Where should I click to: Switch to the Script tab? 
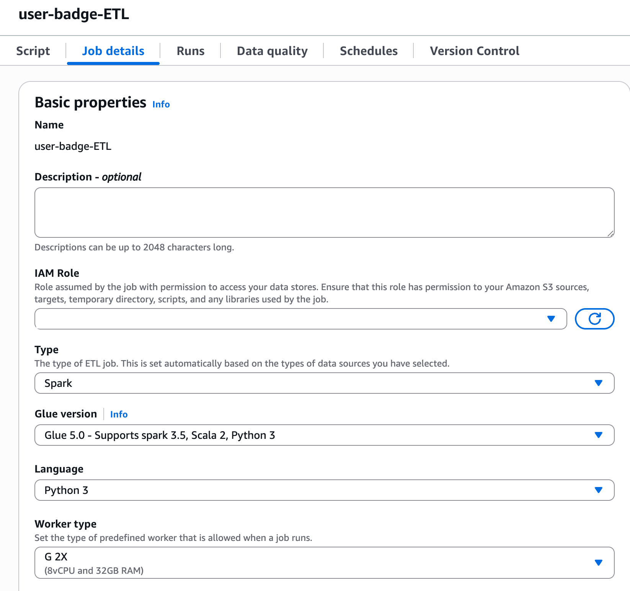(x=33, y=51)
